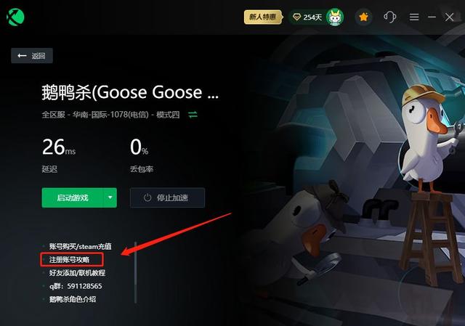Open the hamburger main menu
This screenshot has width=465, height=326.
coord(414,17)
